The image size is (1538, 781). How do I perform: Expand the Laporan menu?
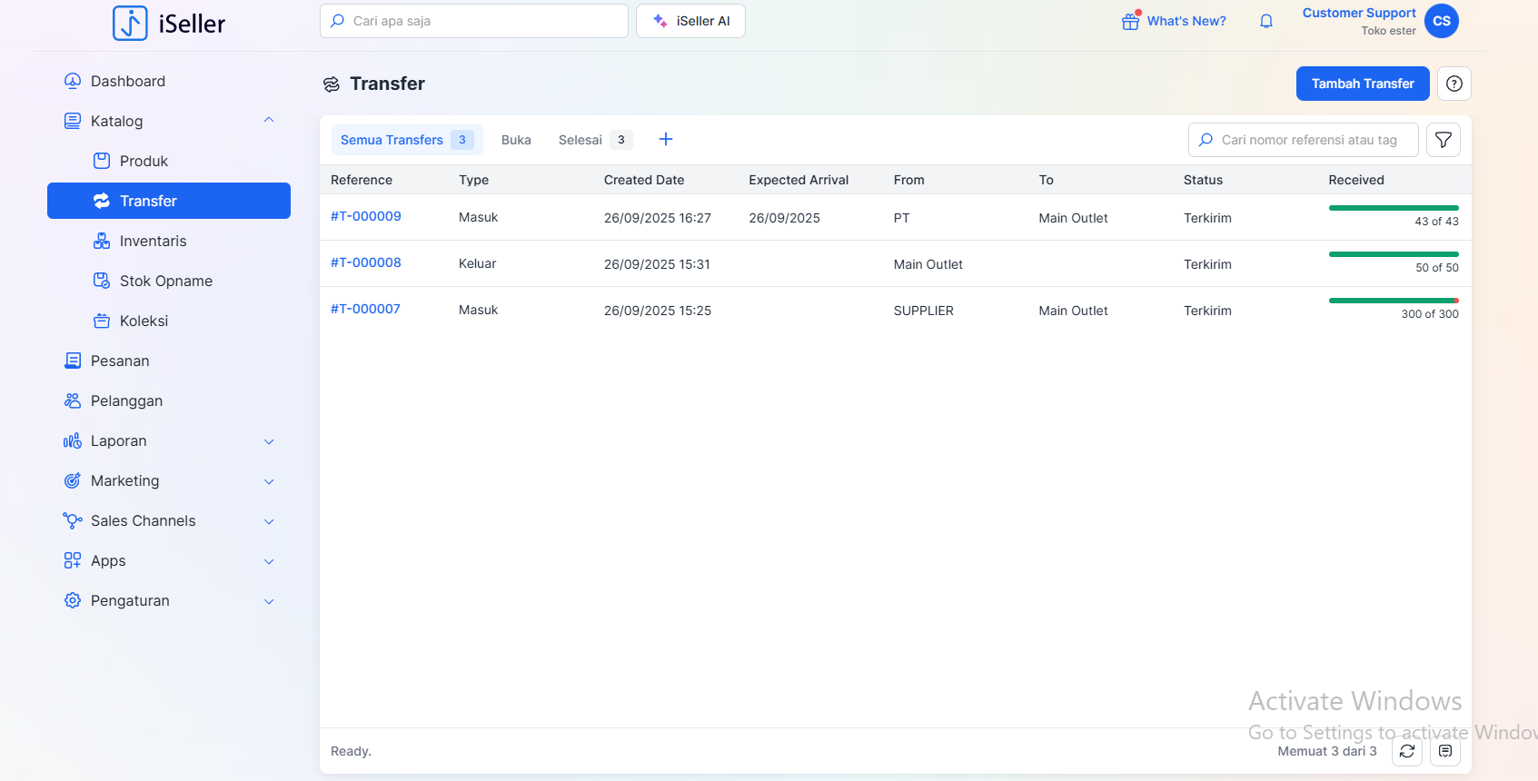268,441
